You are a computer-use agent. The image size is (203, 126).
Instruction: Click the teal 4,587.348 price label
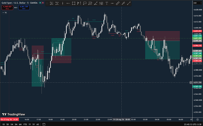[x=197, y=53]
